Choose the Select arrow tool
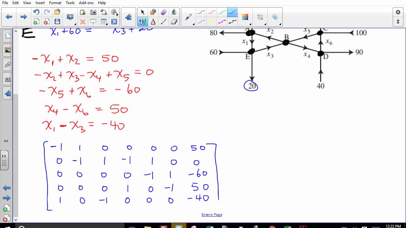This screenshot has width=406, height=228. pos(143,12)
